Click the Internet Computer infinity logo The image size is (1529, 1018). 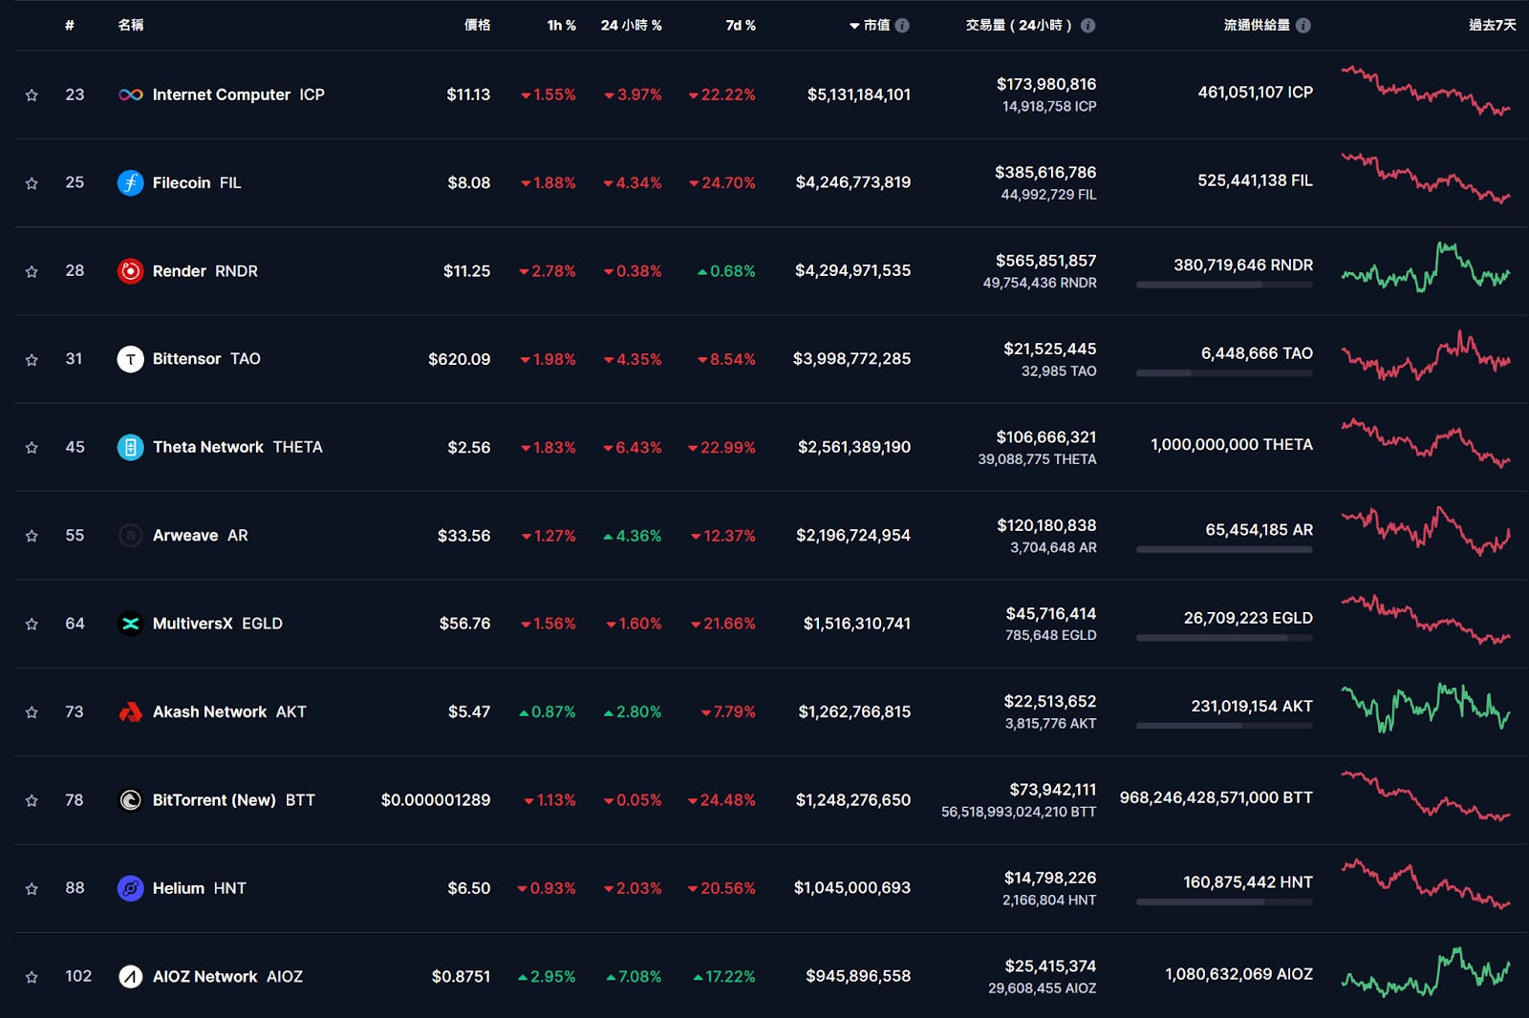coord(131,95)
